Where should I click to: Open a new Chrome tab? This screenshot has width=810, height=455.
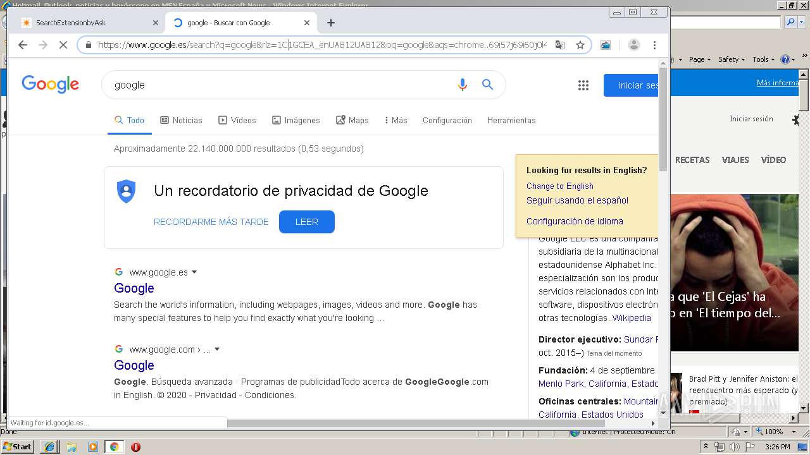tap(331, 23)
